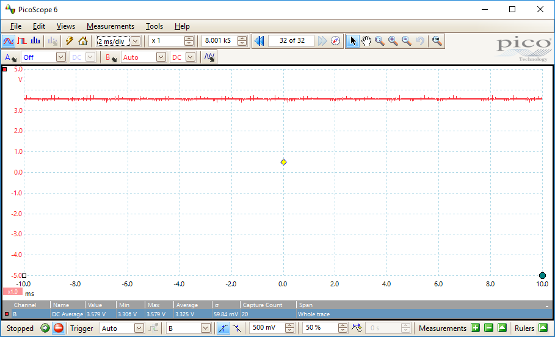Open Channel A range dropdown showing Off
This screenshot has width=555, height=337.
pos(61,57)
